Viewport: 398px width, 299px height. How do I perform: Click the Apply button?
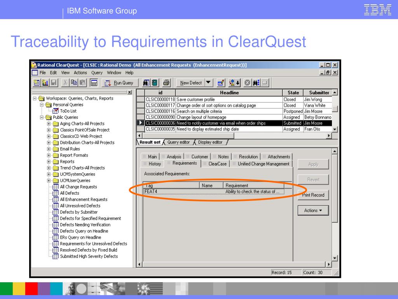pyautogui.click(x=313, y=164)
